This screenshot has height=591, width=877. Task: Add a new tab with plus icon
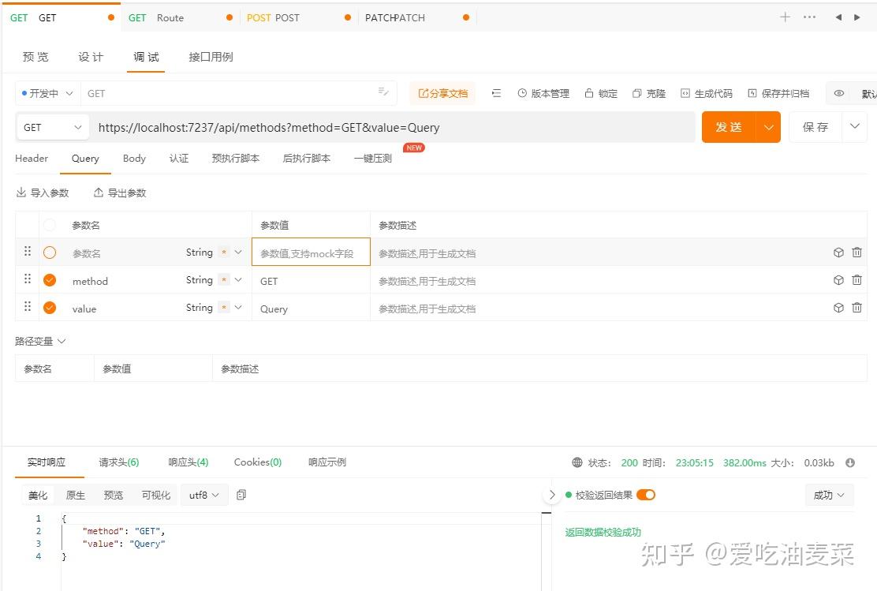[785, 17]
